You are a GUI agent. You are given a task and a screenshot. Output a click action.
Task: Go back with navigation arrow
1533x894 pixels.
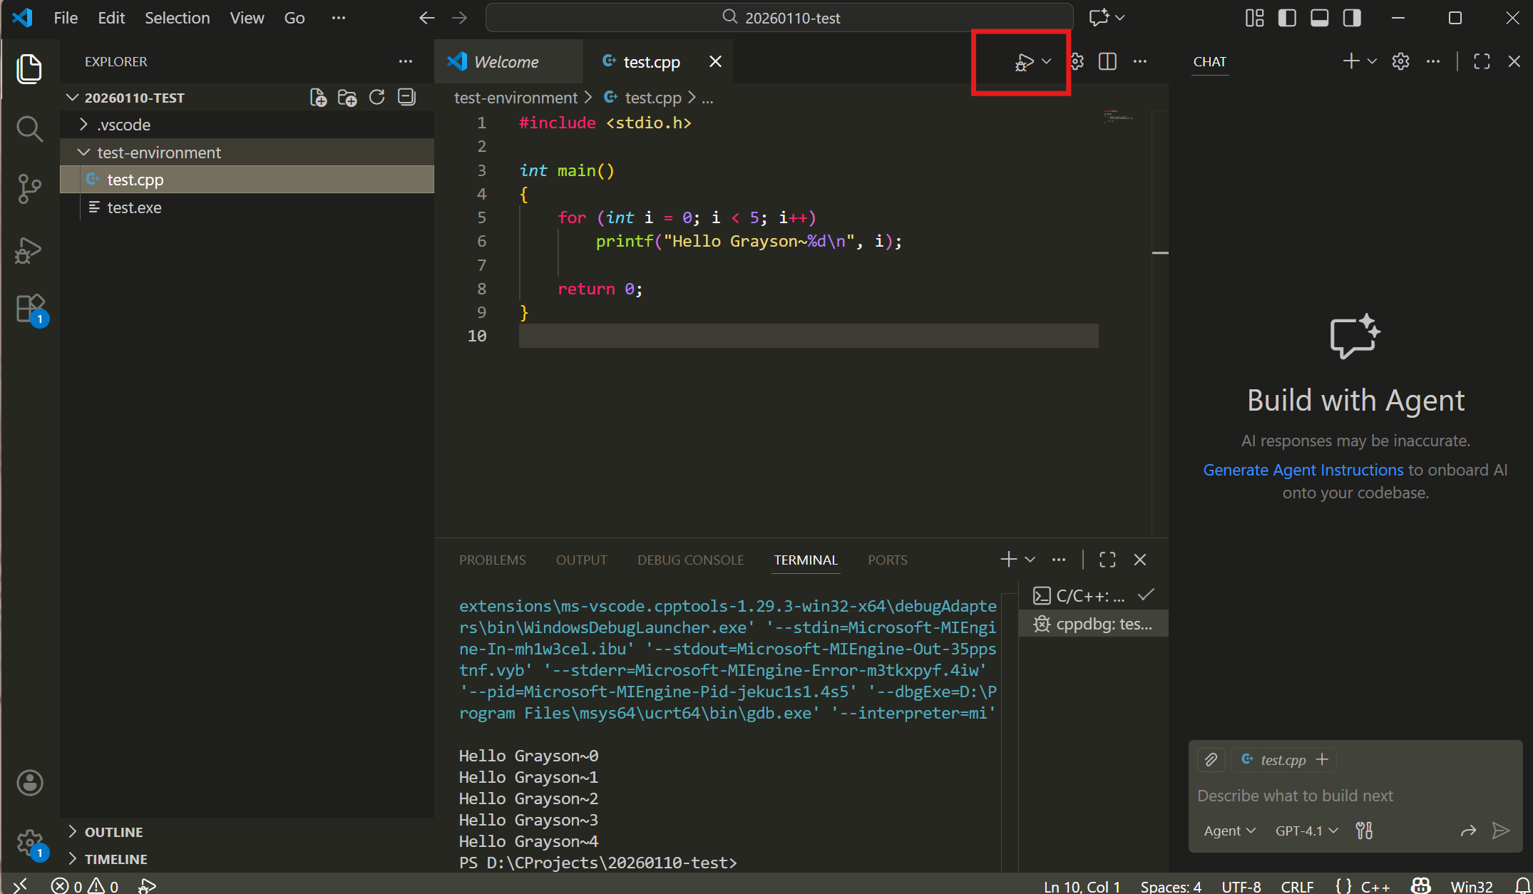426,18
